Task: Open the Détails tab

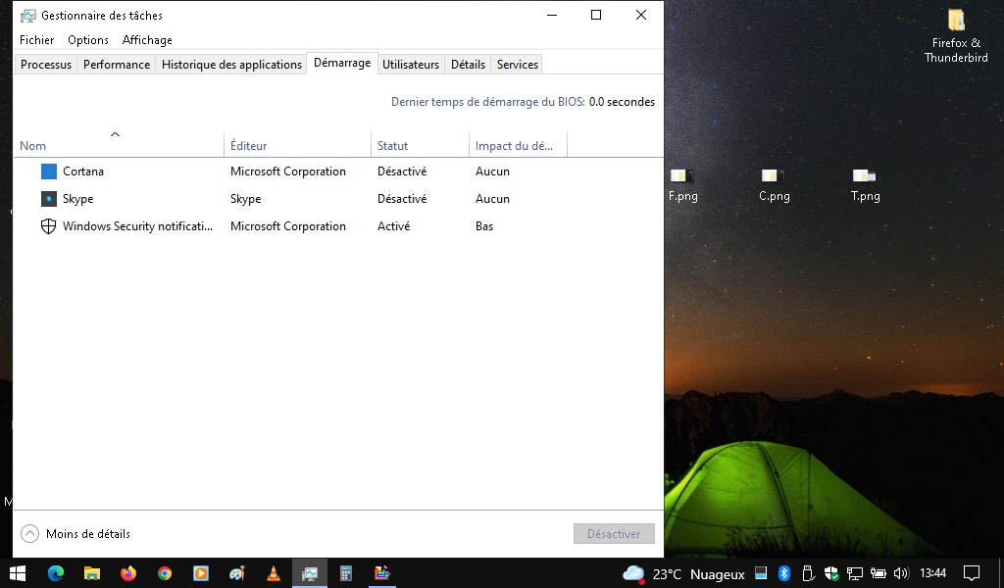Action: (468, 64)
